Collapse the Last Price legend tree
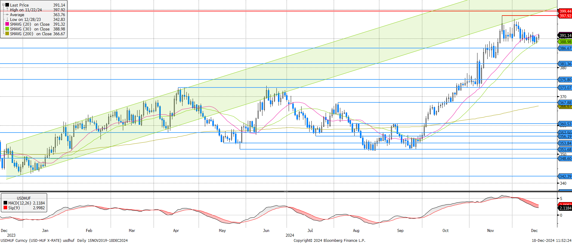The width and height of the screenshot is (572, 243). click(x=4, y=5)
